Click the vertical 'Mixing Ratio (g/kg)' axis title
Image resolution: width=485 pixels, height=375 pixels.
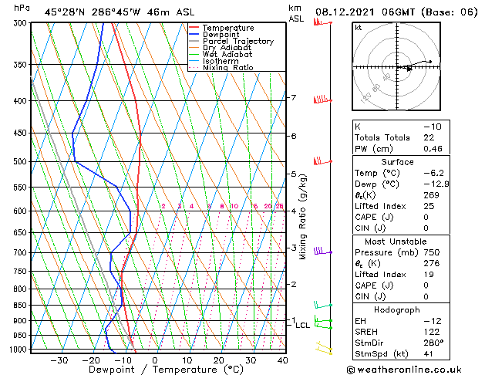(x=303, y=217)
